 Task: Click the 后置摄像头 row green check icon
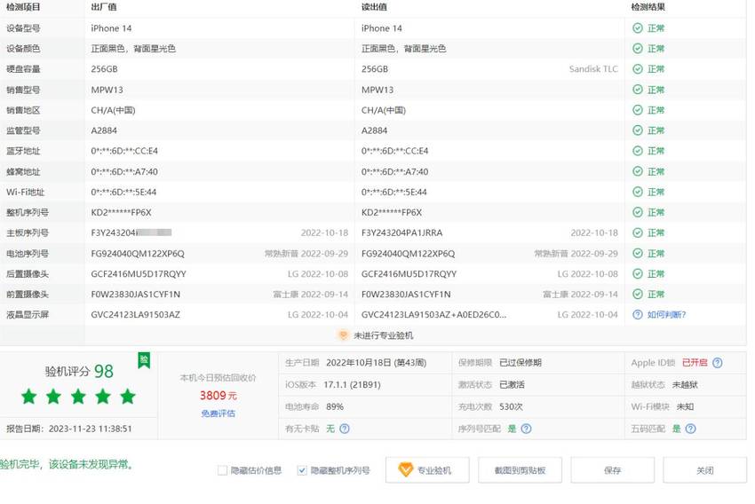tap(638, 273)
